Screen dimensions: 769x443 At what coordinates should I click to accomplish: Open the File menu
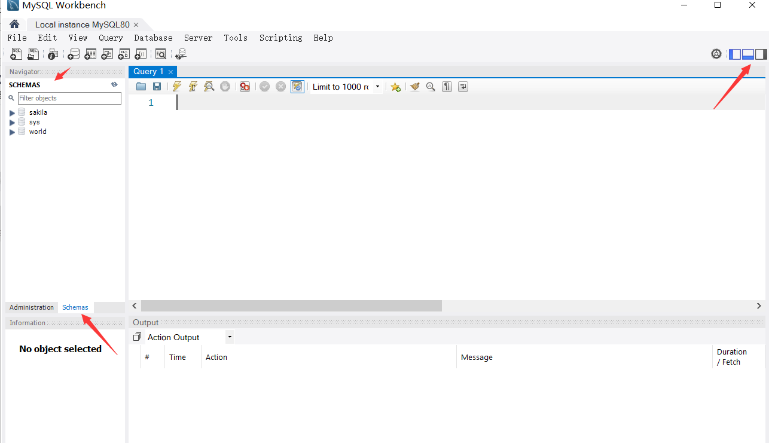pos(17,38)
